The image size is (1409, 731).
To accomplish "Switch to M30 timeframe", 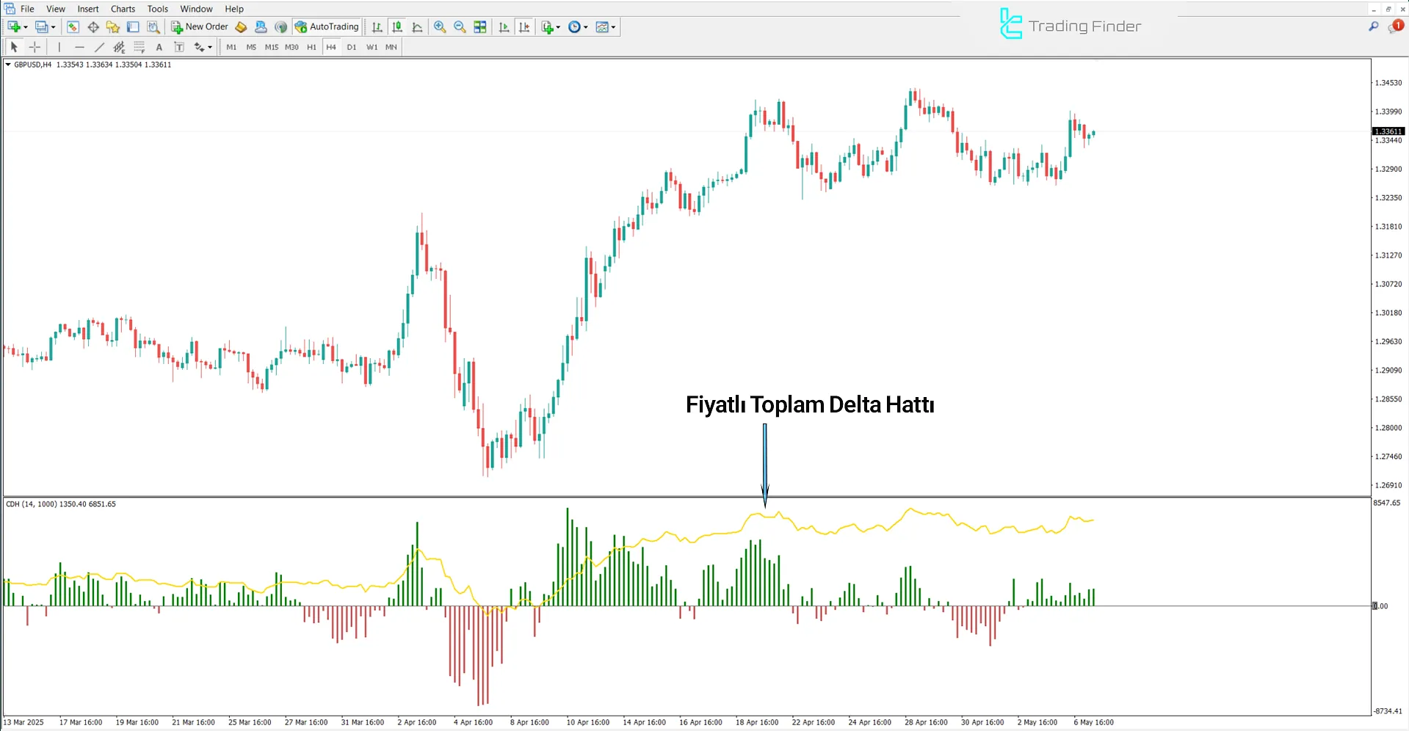I will [x=291, y=47].
